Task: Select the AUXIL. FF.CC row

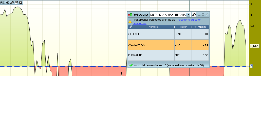Action: tap(168, 45)
